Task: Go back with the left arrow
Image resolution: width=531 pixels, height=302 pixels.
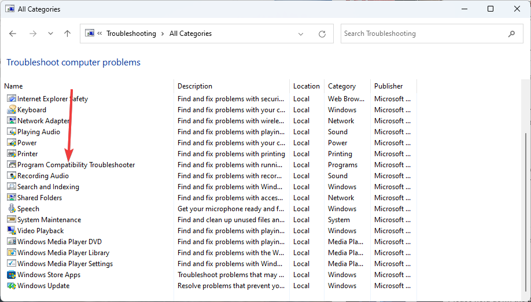Action: [13, 34]
